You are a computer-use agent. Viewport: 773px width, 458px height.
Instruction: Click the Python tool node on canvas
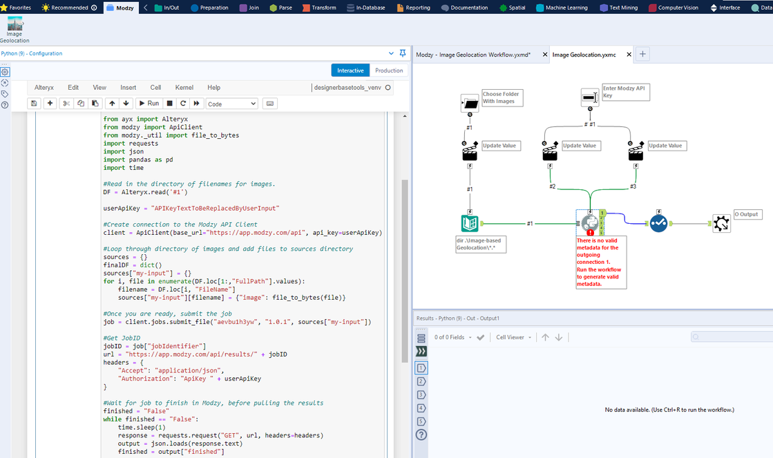click(589, 223)
